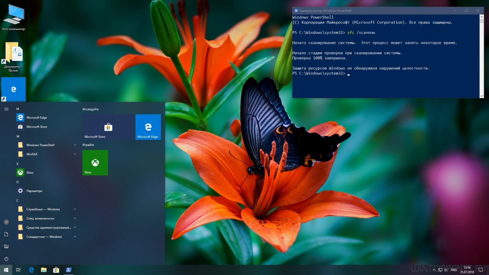Viewport: 489px width, 275px height.
Task: Expand the Служебные — Windows folder chevron
Action: point(75,209)
